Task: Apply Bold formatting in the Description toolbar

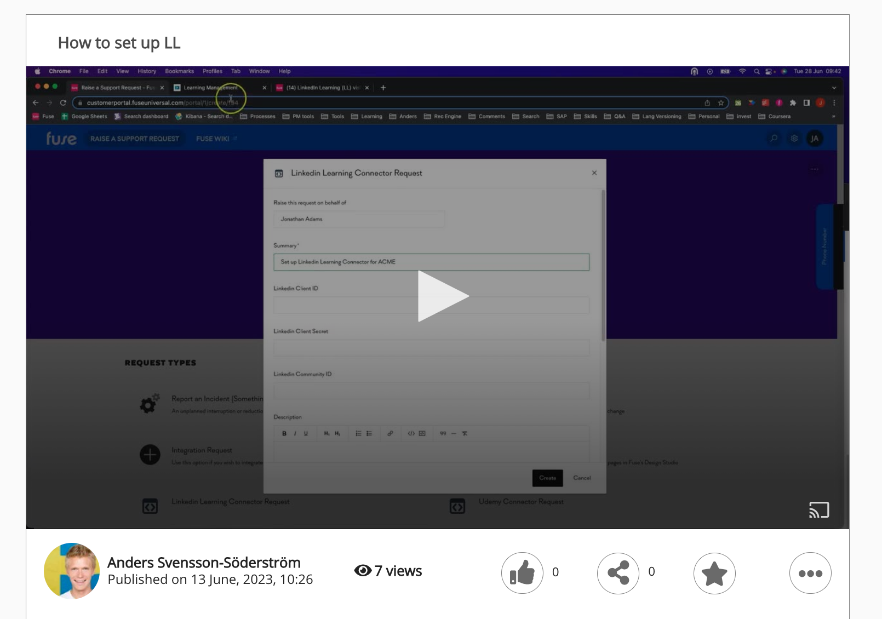Action: pyautogui.click(x=284, y=433)
